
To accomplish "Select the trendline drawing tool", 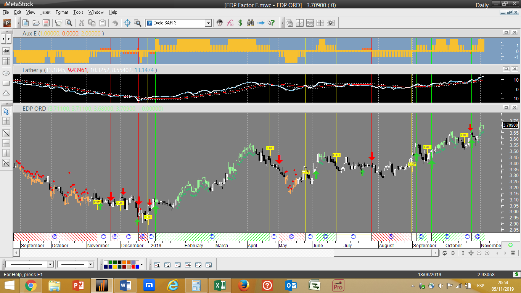I will 6,133.
